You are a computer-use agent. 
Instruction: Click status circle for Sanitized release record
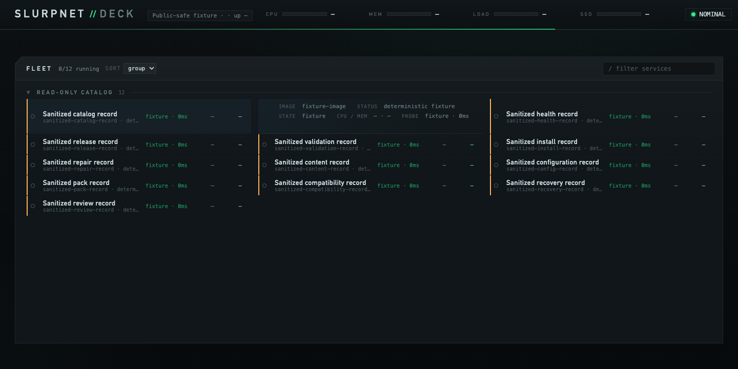(33, 145)
